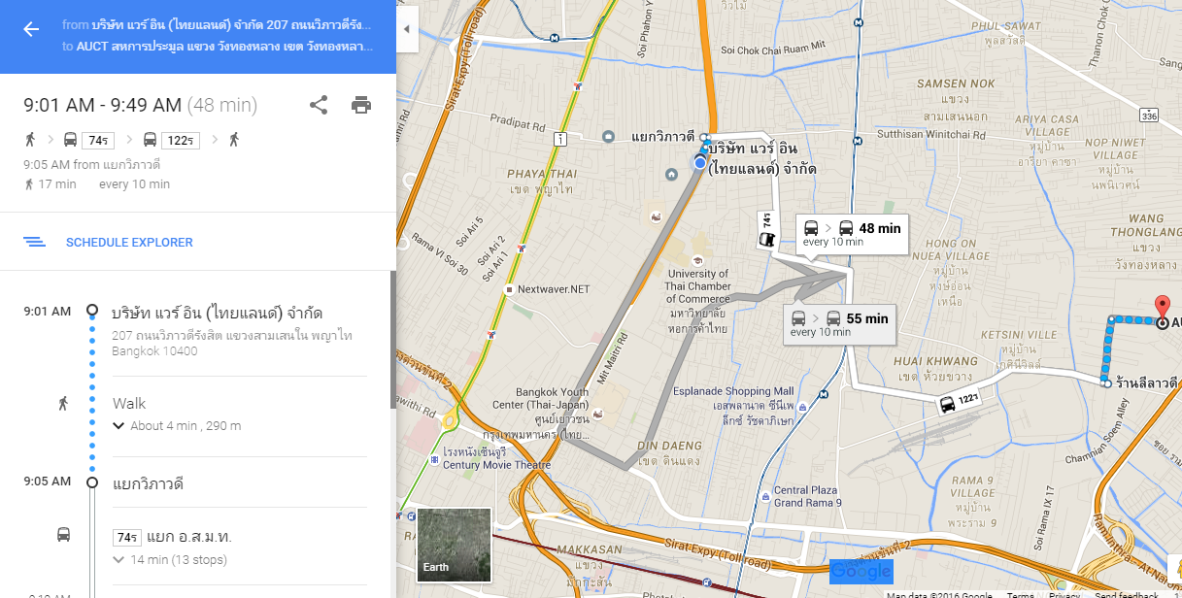
Task: Print the directions using printer icon
Action: pyautogui.click(x=361, y=105)
